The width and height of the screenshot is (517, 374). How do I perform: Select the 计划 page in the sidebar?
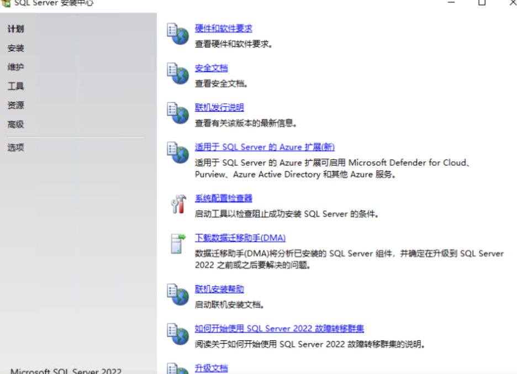click(16, 29)
